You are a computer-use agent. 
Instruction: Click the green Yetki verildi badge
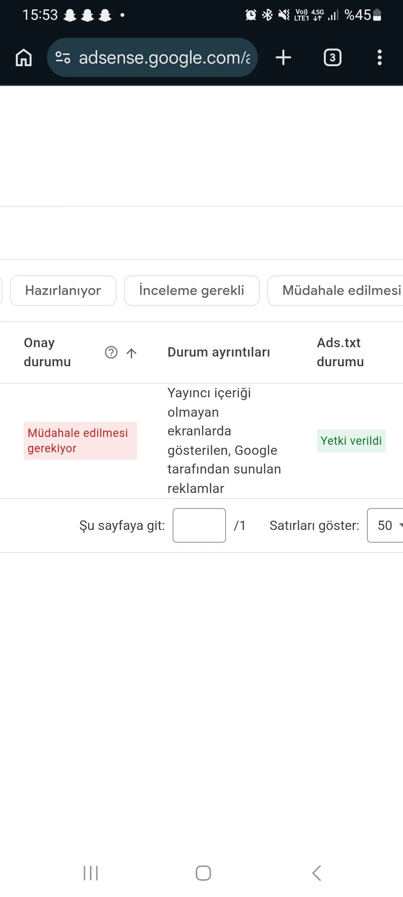351,441
